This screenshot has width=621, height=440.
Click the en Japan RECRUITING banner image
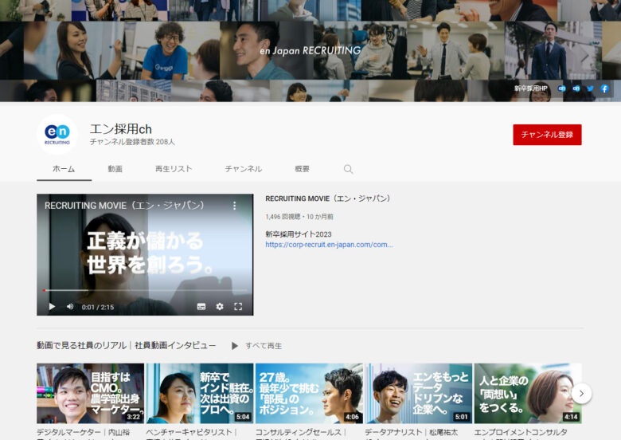(x=310, y=51)
